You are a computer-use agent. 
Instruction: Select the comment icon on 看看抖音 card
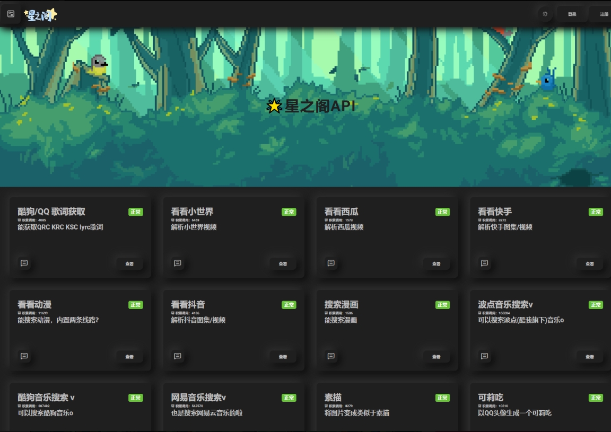point(178,356)
